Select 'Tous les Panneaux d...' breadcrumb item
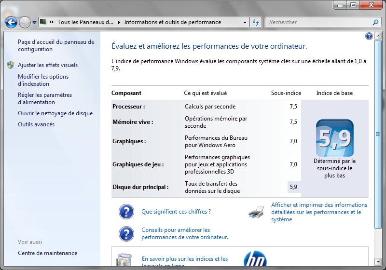 (85, 22)
